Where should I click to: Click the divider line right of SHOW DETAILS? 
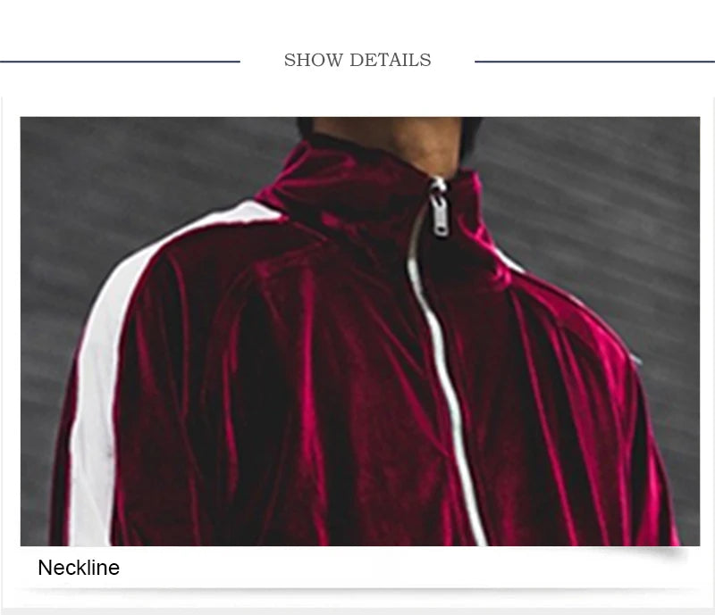point(594,61)
